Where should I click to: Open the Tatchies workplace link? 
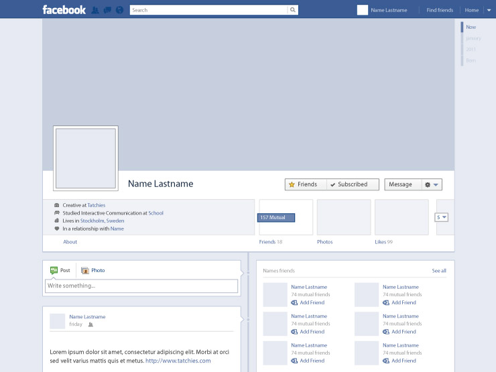pyautogui.click(x=96, y=205)
